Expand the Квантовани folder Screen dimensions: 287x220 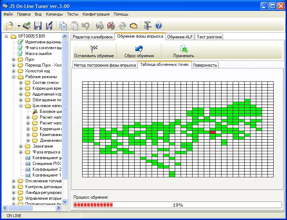[28, 135]
